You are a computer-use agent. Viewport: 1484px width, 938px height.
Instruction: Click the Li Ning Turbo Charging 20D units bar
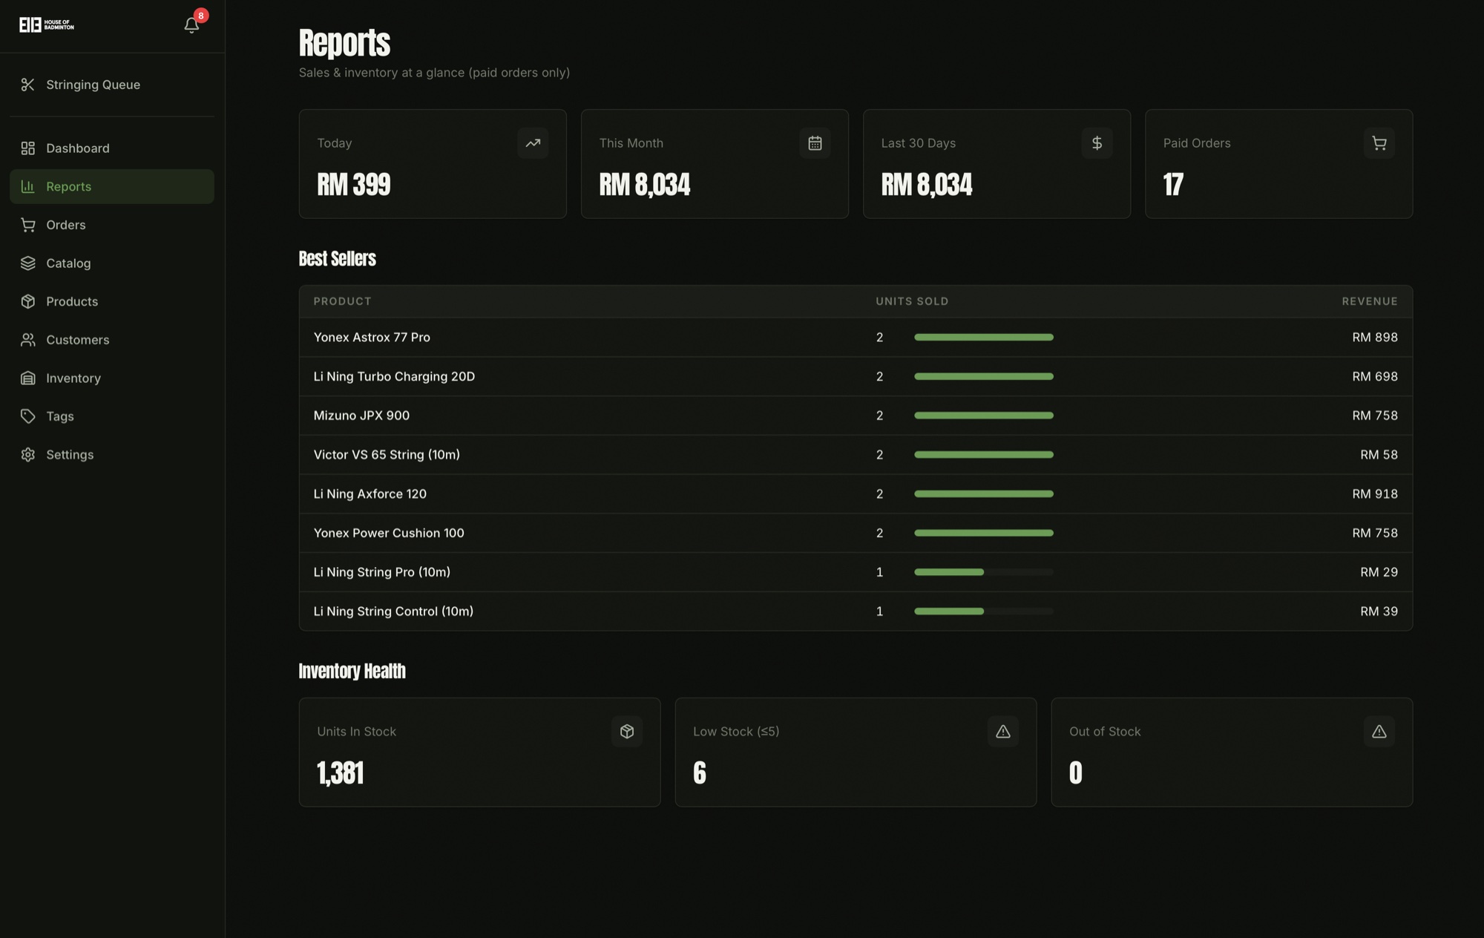984,376
